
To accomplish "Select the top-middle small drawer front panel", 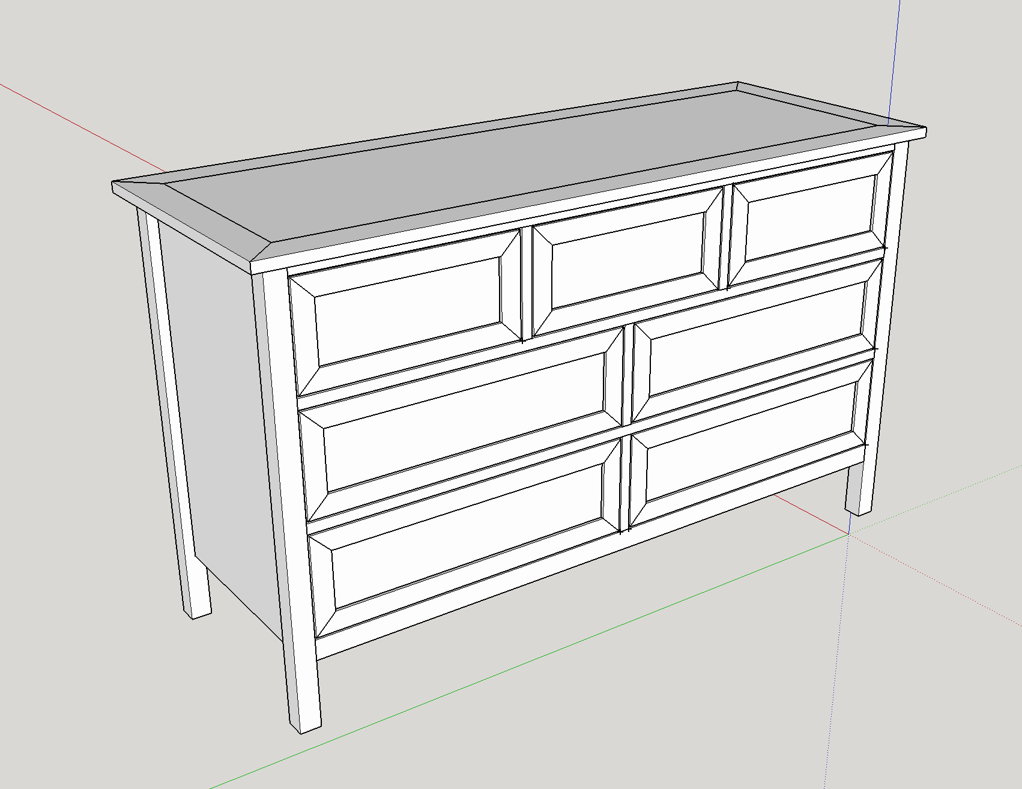I will [x=627, y=261].
